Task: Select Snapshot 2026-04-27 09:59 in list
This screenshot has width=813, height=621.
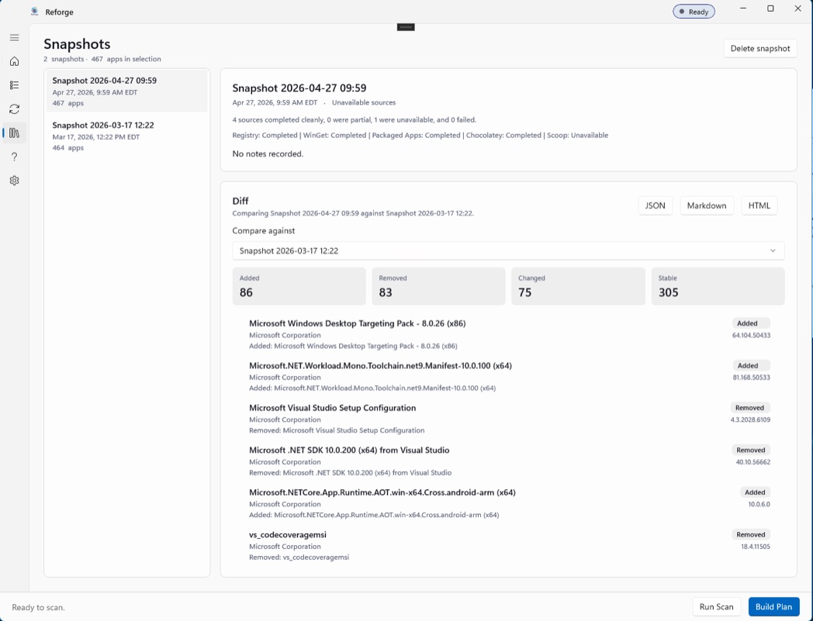Action: pyautogui.click(x=127, y=91)
